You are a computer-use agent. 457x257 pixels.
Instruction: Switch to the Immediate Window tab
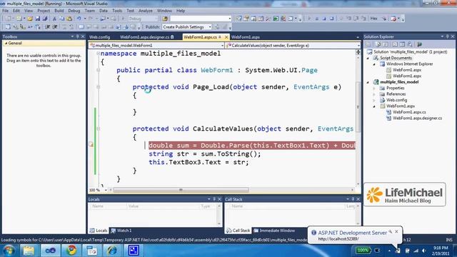pos(274,231)
